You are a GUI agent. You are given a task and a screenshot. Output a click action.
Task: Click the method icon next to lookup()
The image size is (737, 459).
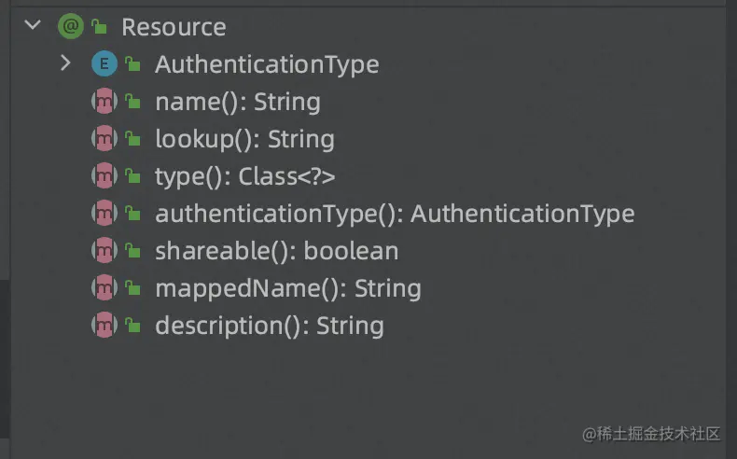[104, 139]
